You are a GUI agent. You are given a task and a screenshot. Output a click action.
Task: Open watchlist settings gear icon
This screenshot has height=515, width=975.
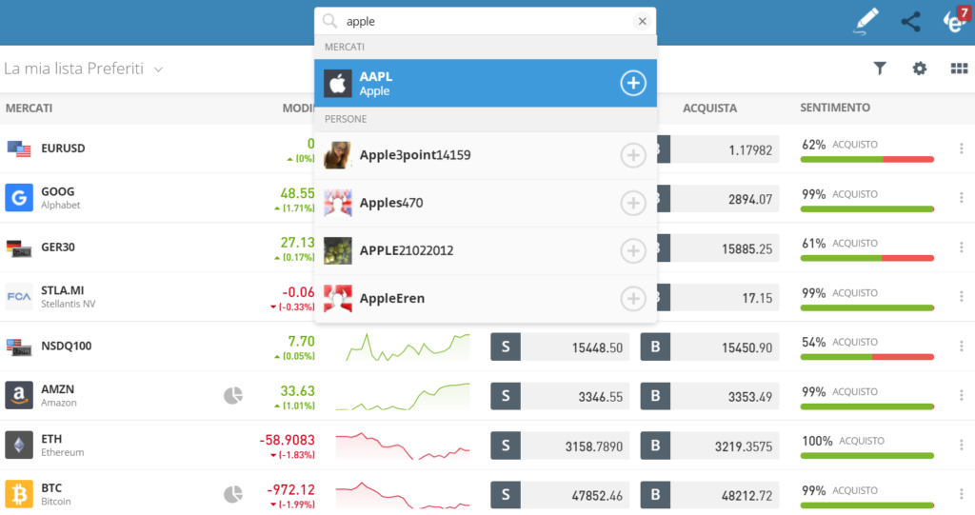coord(919,69)
